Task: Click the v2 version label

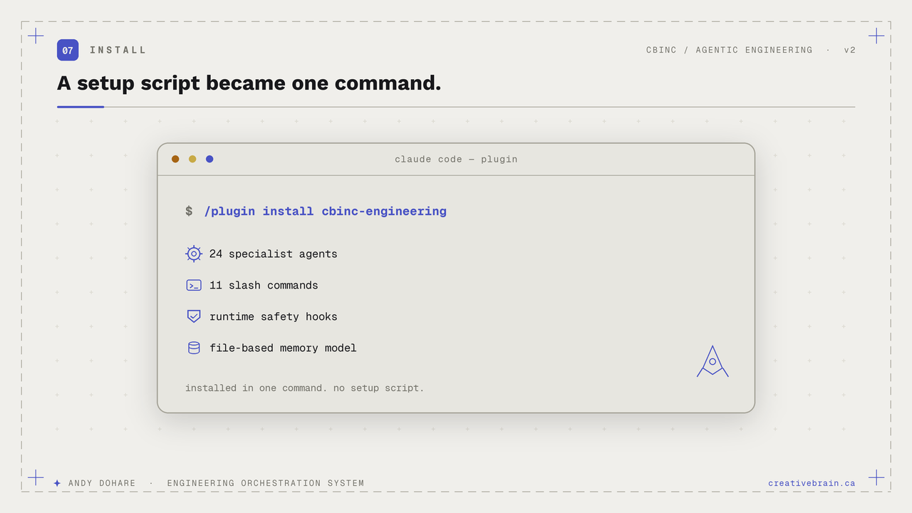Action: [x=850, y=50]
